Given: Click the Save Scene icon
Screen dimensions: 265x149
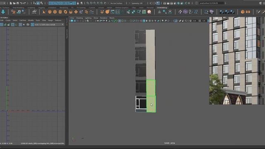Looking at the screenshot, I should point(17,3).
